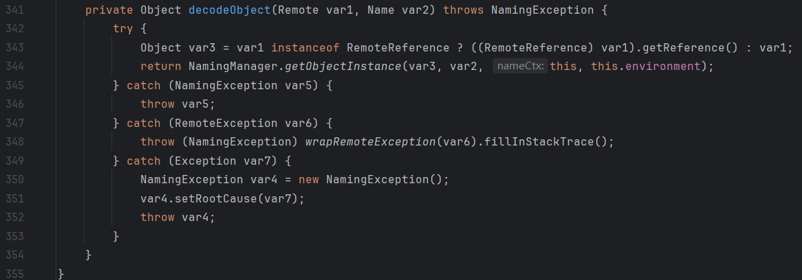Click line number 344 in gutter
Screen dimensions: 802x280
(x=14, y=67)
